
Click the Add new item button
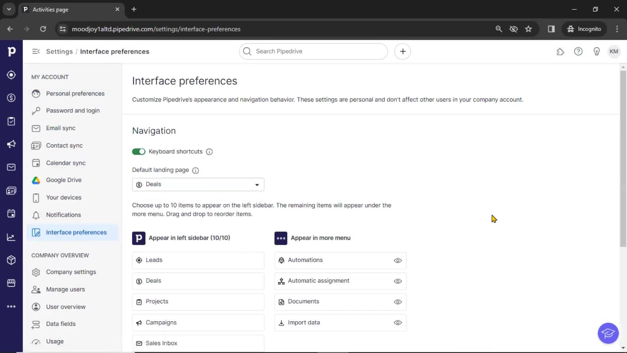coord(403,51)
